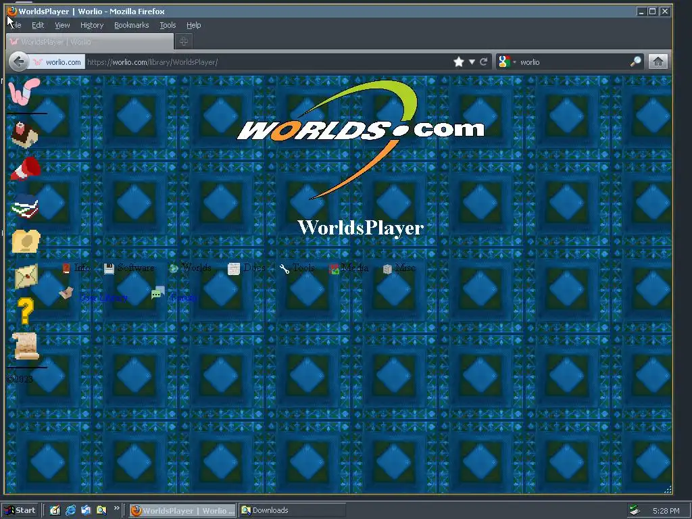Screen dimensions: 692x519
Task: Click the search box containing worlio
Action: pos(574,62)
